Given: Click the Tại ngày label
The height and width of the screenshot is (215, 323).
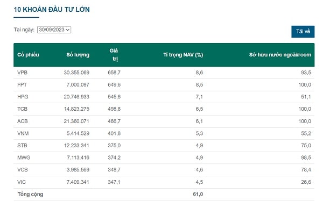Looking at the screenshot, I should 24,30.
